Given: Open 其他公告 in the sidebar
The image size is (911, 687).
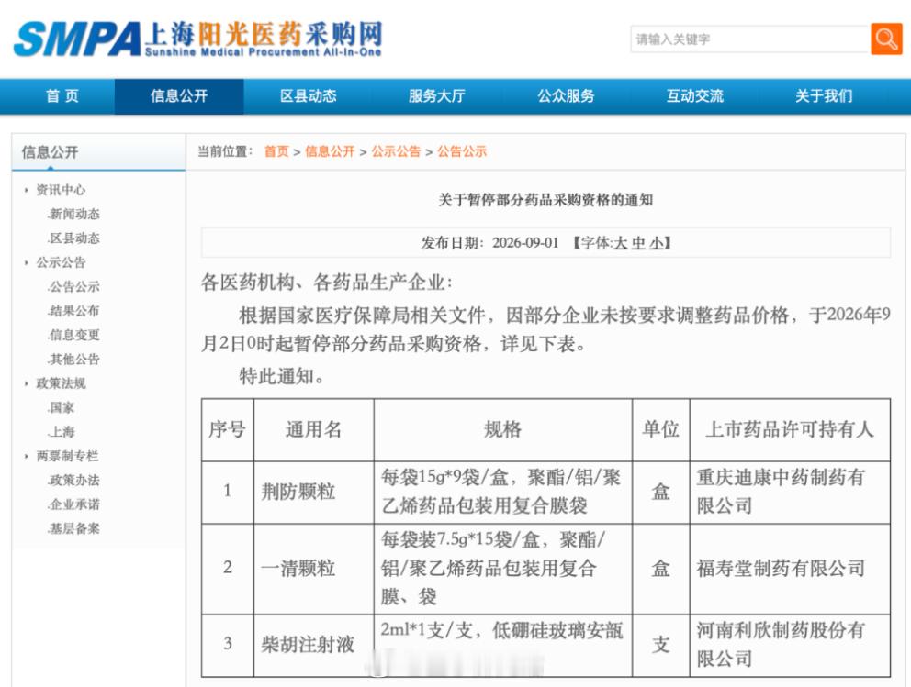Looking at the screenshot, I should (73, 360).
